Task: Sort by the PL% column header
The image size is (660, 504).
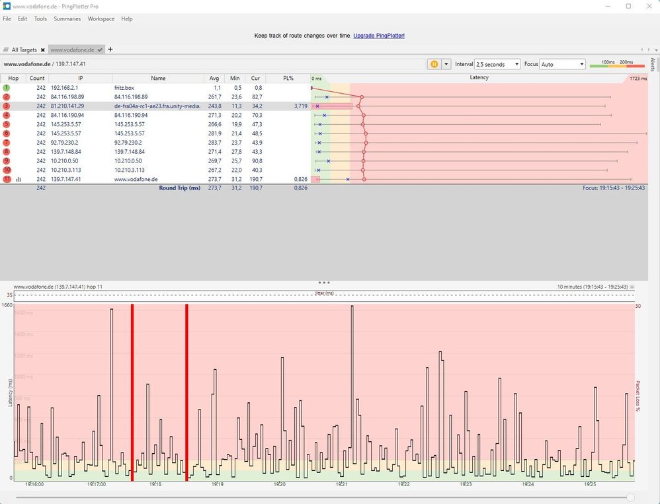Action: coord(288,78)
